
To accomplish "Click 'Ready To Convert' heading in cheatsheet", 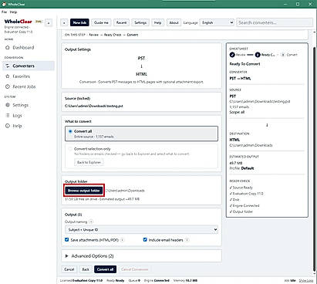I will pos(244,64).
